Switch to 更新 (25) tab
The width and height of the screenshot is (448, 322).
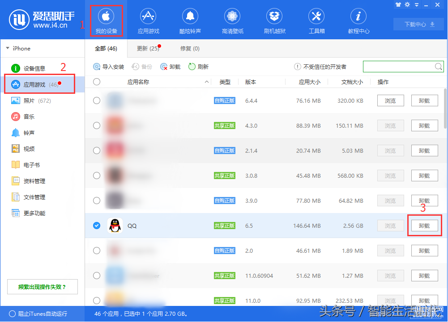(x=149, y=49)
